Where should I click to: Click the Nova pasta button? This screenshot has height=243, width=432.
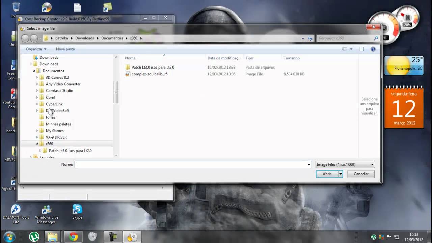(x=65, y=49)
